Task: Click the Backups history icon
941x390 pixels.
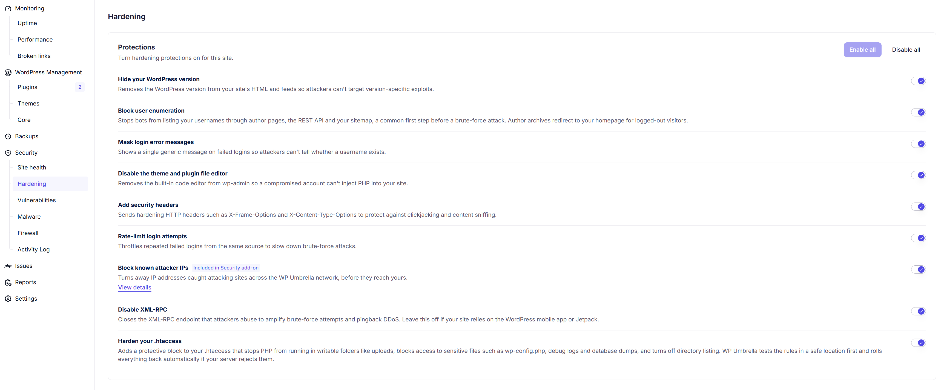Action: pyautogui.click(x=8, y=136)
